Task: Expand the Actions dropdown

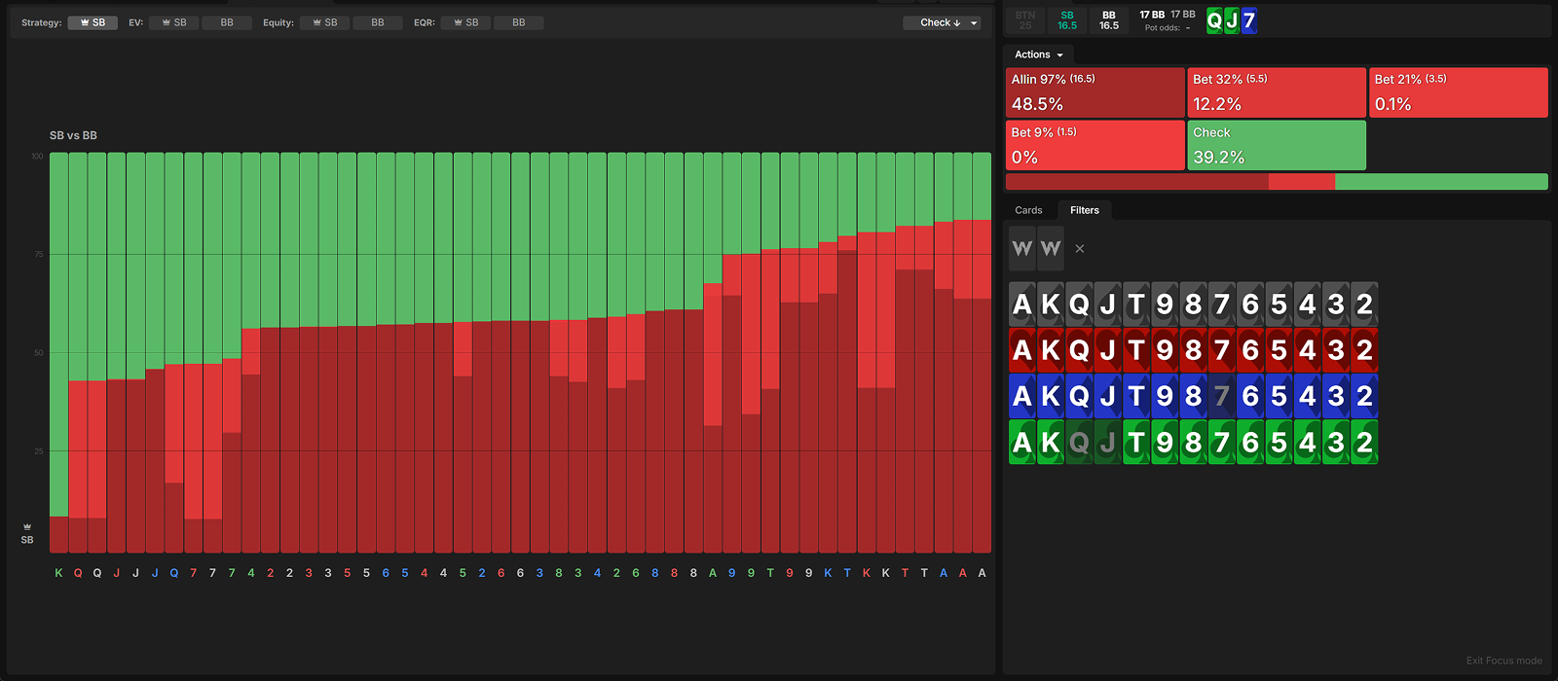Action: click(1038, 54)
